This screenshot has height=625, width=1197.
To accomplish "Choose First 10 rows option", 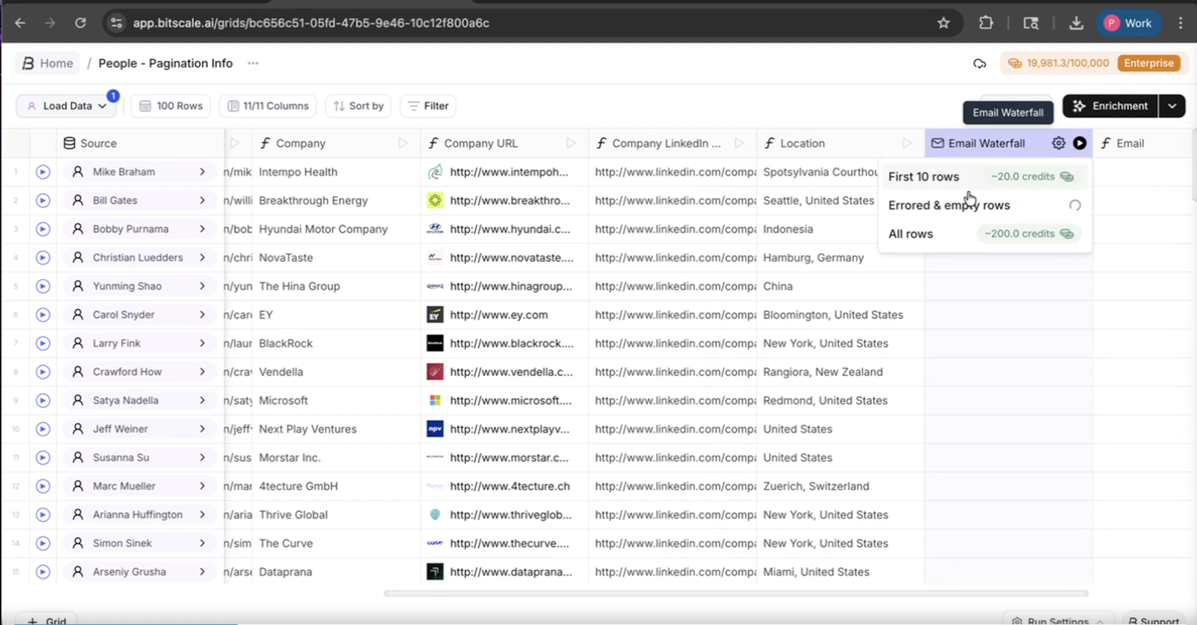I will [923, 177].
